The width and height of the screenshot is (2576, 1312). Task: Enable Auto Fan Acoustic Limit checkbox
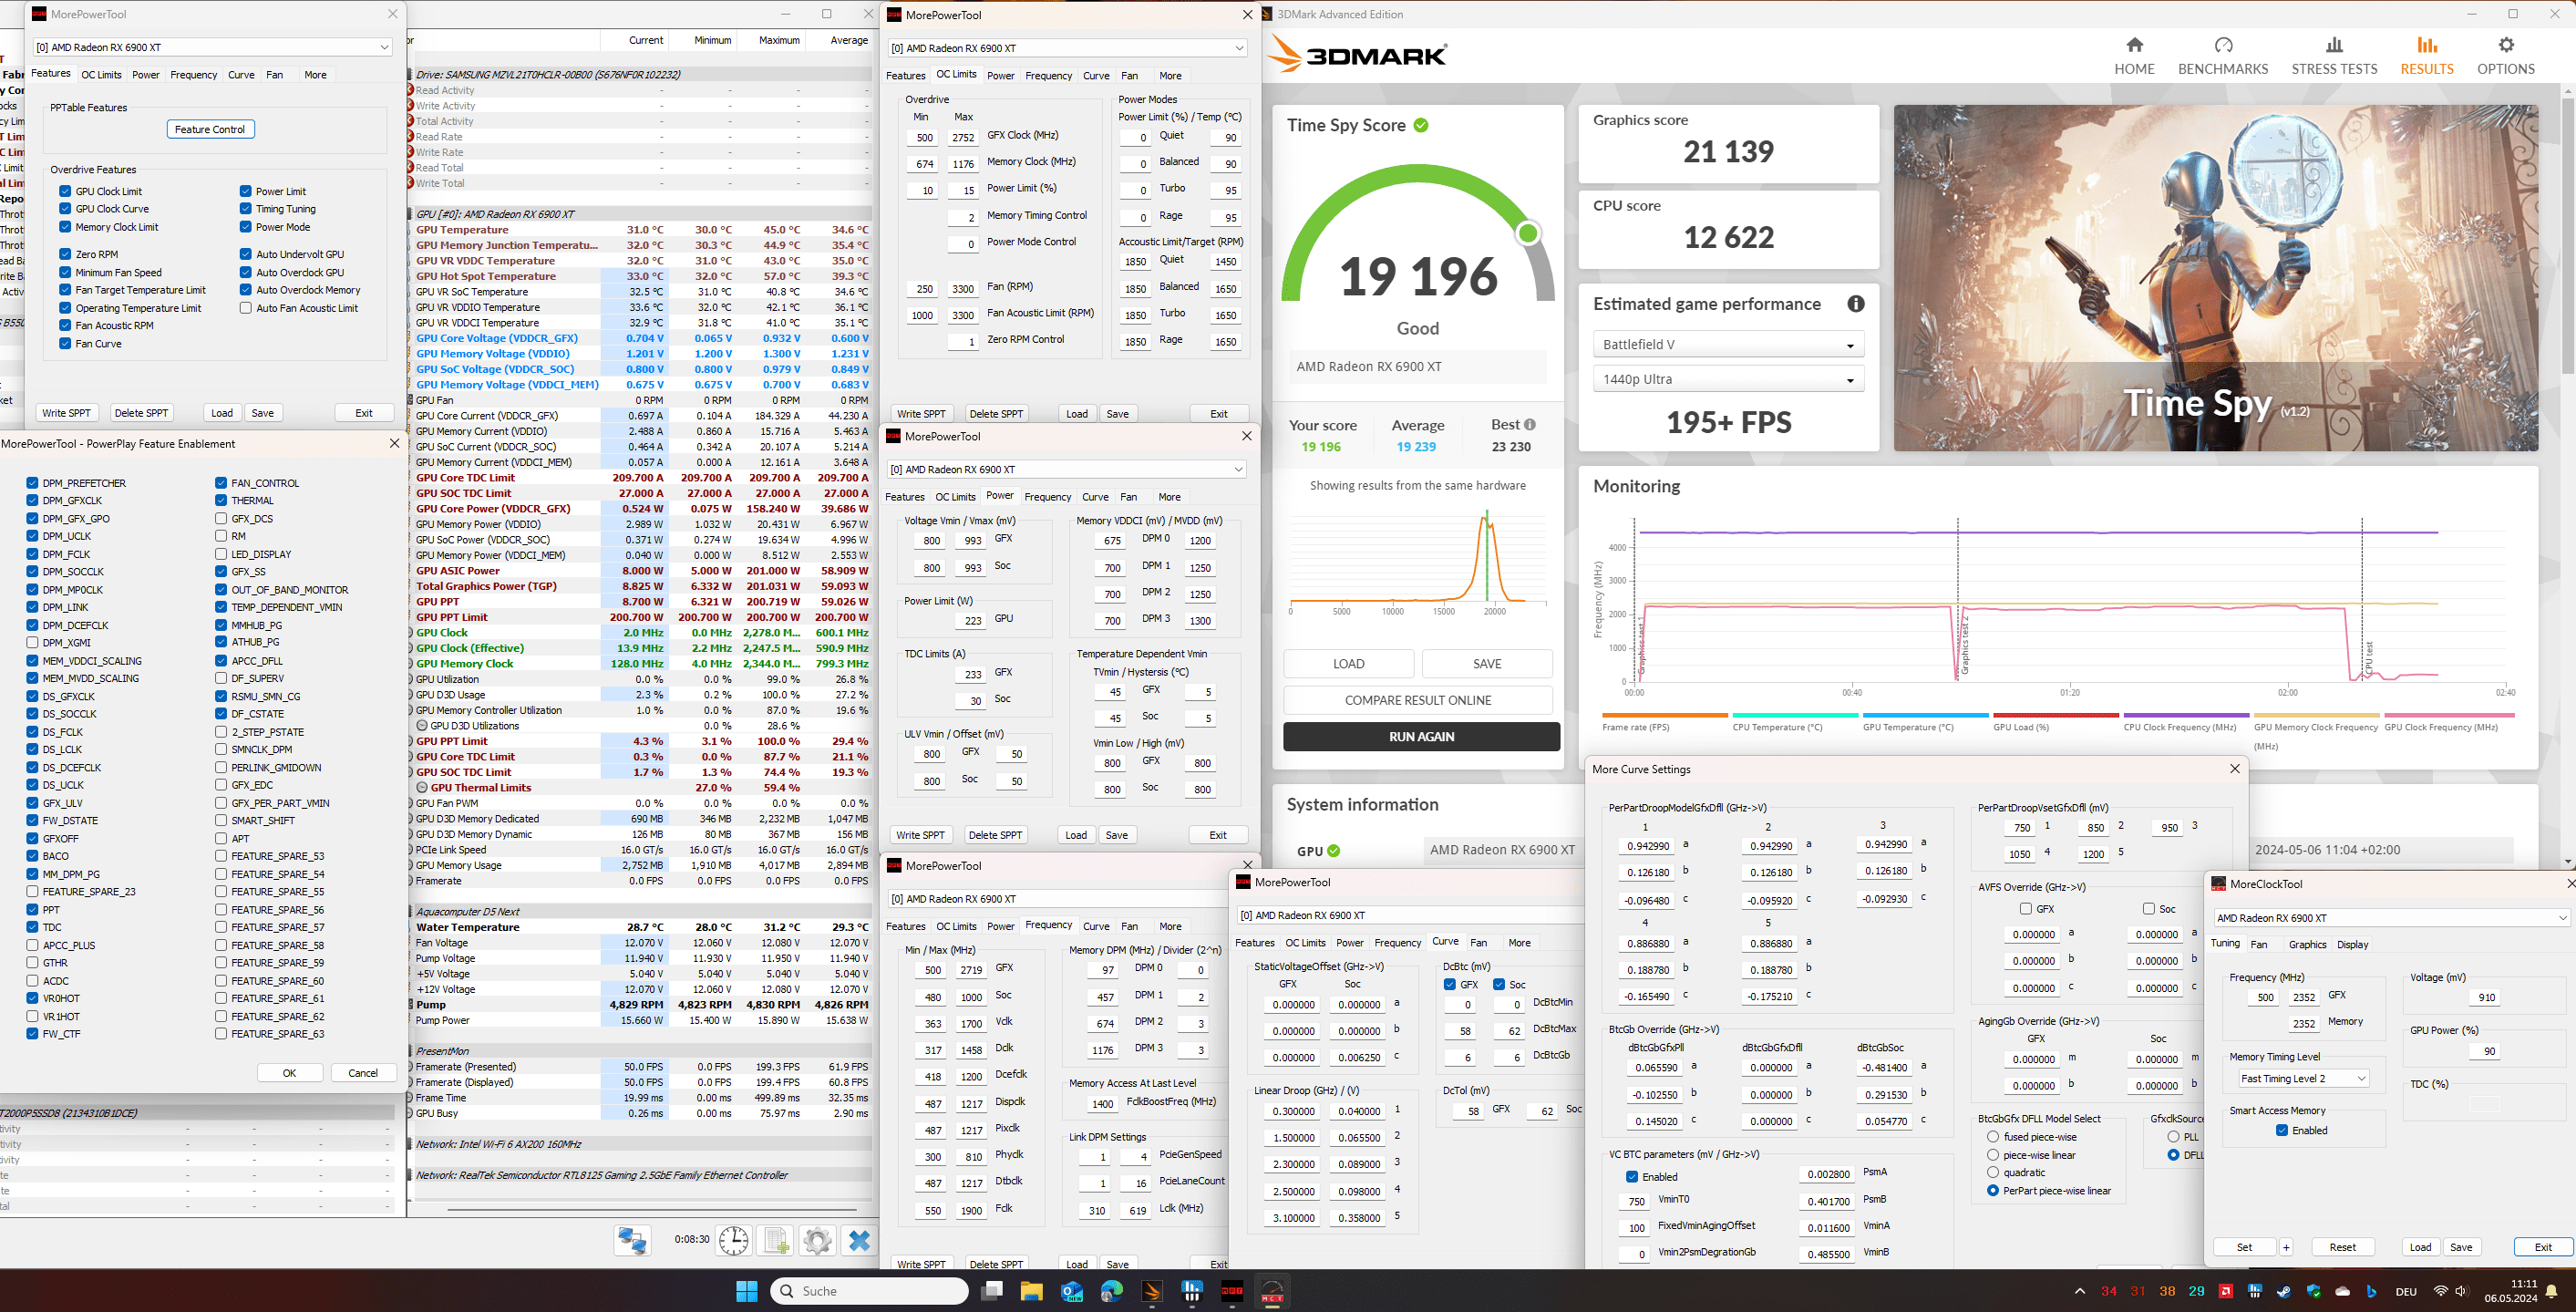[x=245, y=308]
